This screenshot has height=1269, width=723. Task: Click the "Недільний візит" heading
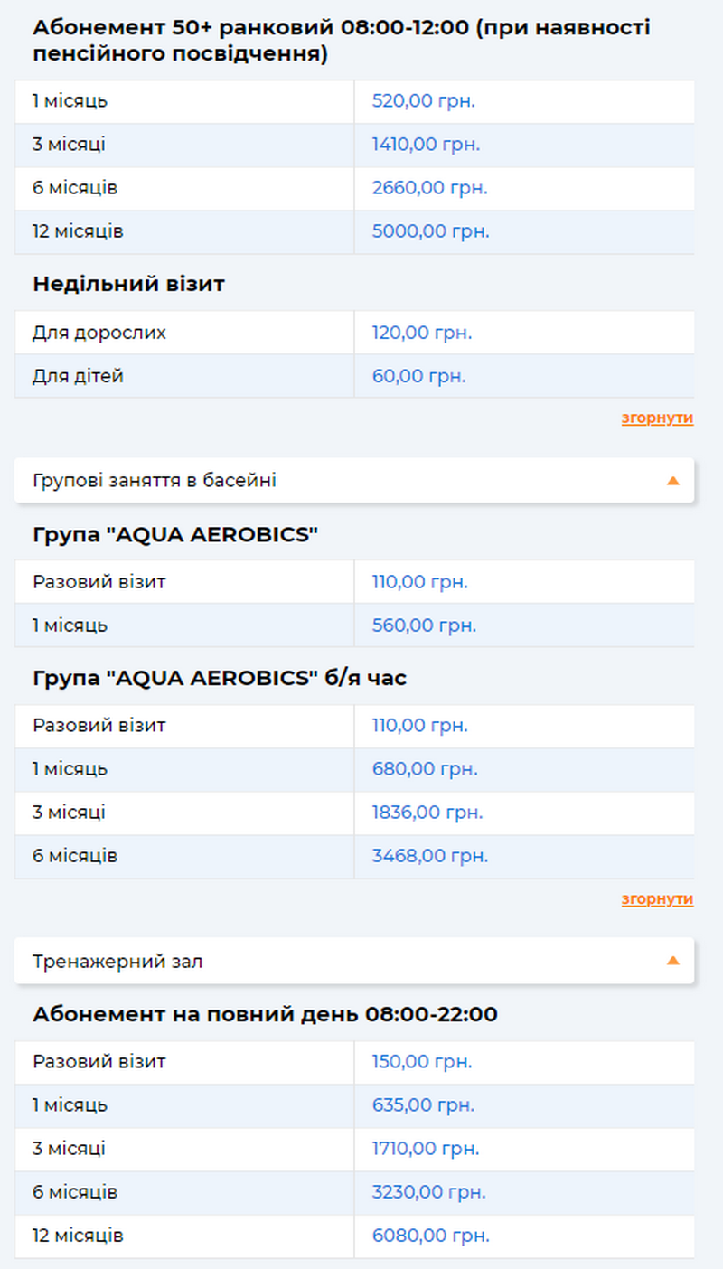pos(128,284)
